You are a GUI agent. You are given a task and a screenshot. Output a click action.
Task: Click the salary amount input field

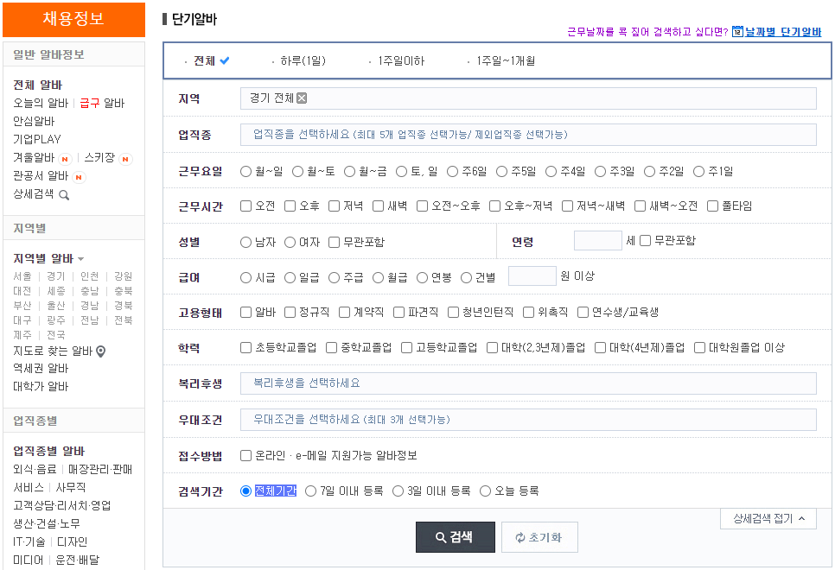(532, 276)
